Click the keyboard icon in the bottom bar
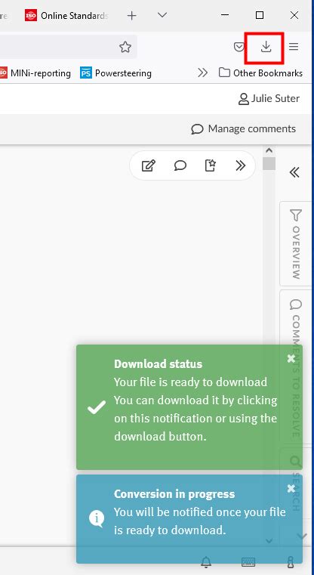Screen dimensions: 314x575 [x=248, y=562]
